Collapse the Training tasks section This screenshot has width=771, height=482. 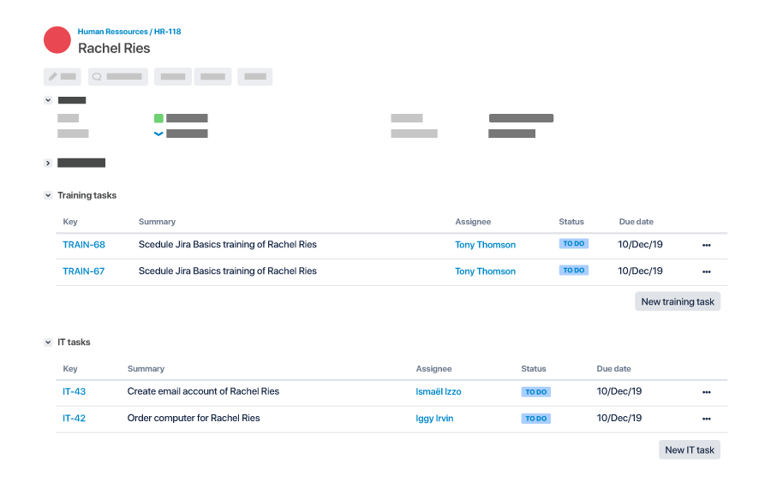point(48,195)
